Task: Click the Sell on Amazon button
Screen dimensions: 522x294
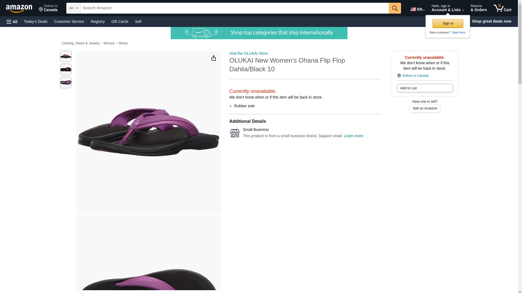Action: (424, 108)
